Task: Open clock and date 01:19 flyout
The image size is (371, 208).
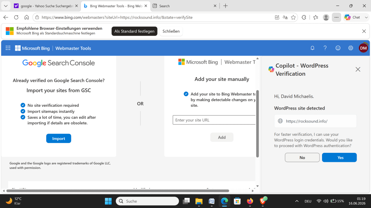Action: click(x=357, y=201)
